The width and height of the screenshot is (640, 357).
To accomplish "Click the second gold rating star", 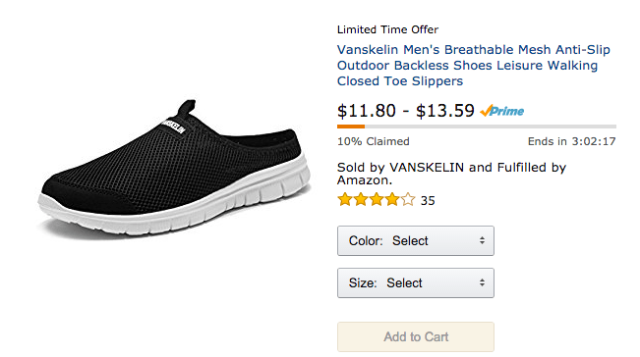I will 361,200.
